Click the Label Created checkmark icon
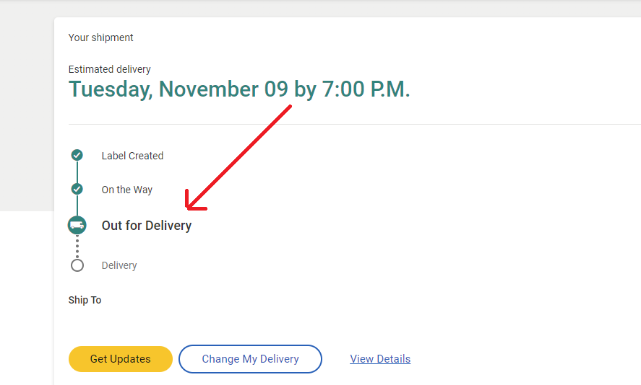The image size is (641, 385). tap(77, 155)
